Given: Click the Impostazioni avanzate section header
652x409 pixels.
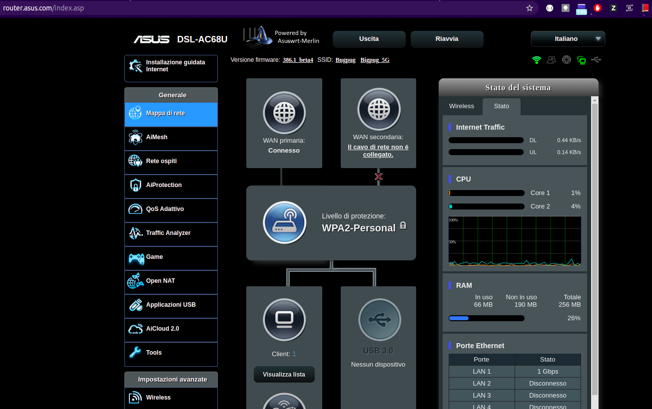Looking at the screenshot, I should 171,380.
